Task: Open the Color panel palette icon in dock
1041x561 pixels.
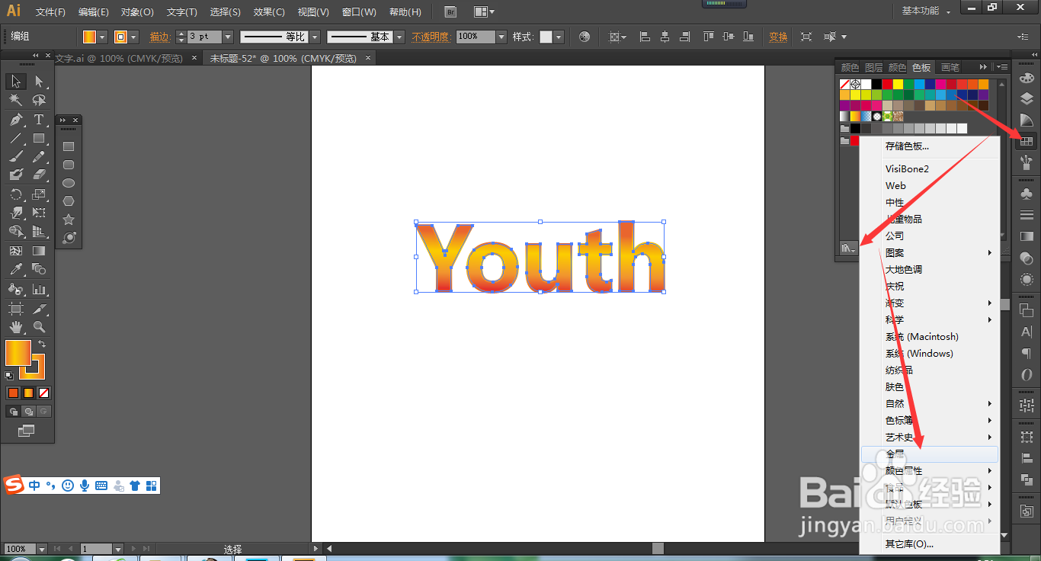Action: point(1027,78)
